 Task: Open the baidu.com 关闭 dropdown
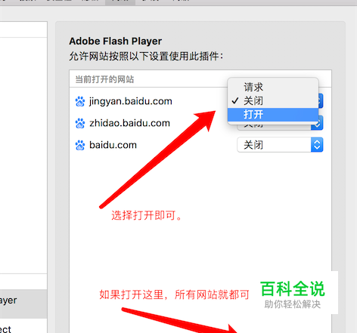point(280,145)
